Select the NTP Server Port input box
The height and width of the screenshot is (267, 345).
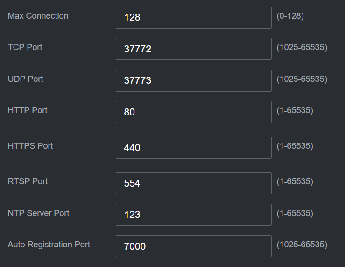pyautogui.click(x=193, y=215)
